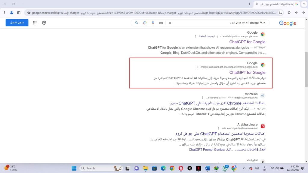Bookmark this page with the star icon

point(29,13)
